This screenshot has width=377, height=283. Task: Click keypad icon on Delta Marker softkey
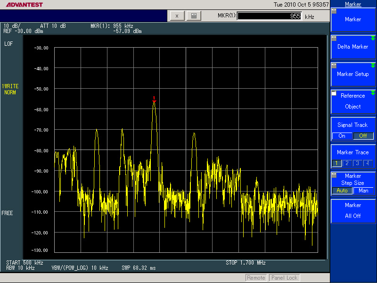click(334, 38)
